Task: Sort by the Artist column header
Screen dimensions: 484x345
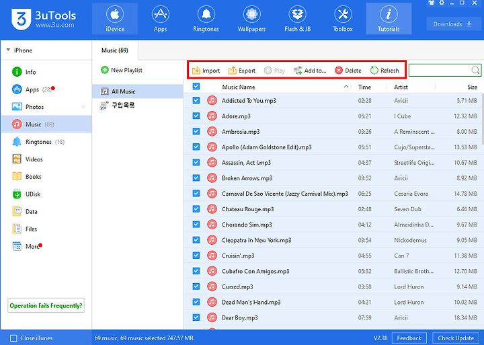Action: tap(401, 87)
